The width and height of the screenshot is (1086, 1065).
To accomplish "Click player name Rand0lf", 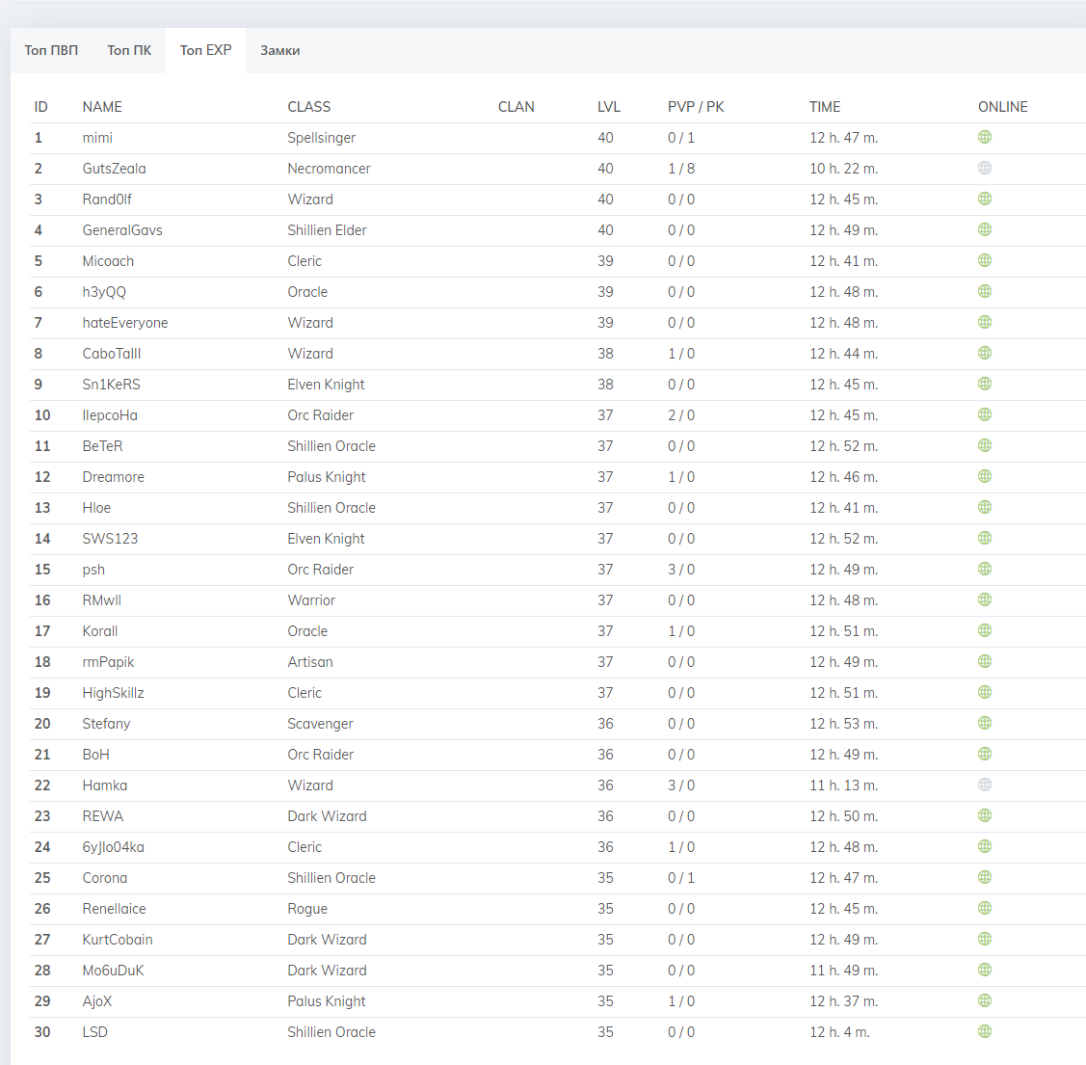I will click(x=107, y=200).
